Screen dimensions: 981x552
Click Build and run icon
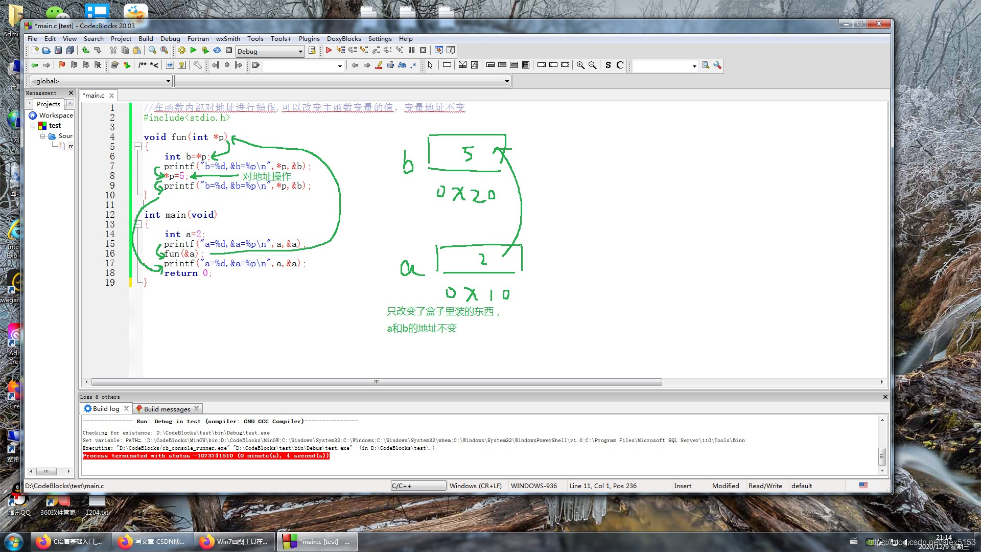click(x=205, y=50)
